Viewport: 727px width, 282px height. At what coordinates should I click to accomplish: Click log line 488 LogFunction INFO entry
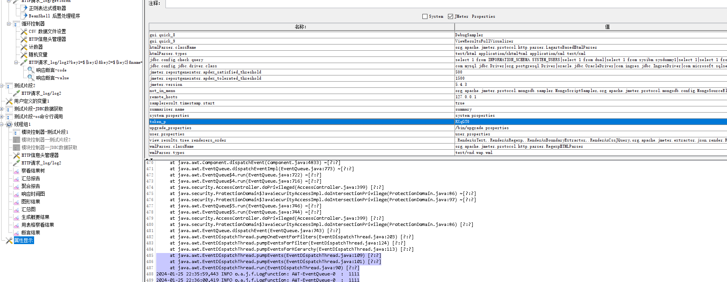pos(258,274)
